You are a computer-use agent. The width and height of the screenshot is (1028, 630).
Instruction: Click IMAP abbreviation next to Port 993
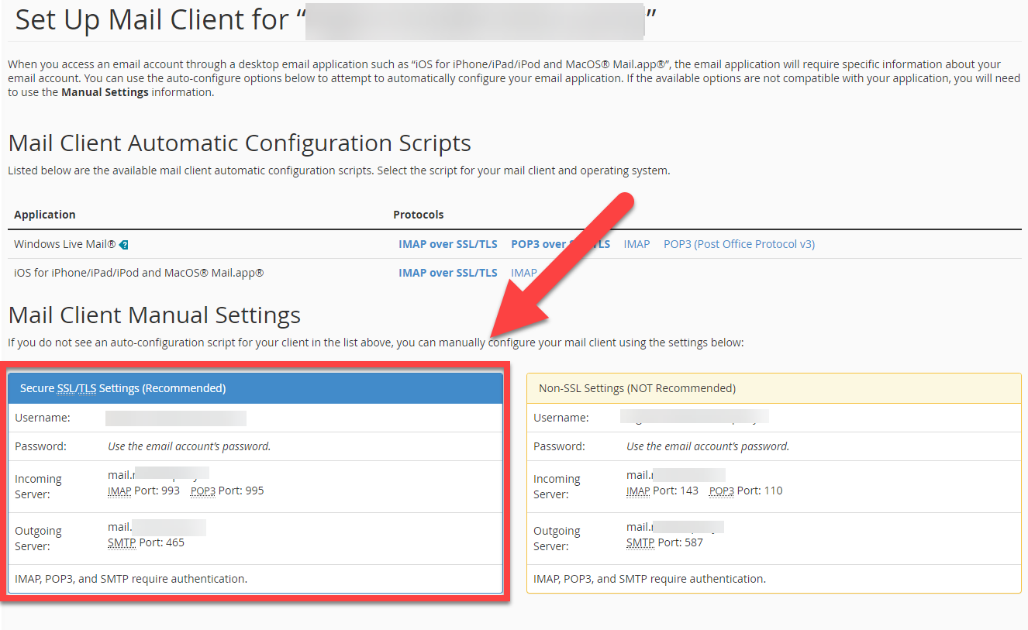(119, 491)
